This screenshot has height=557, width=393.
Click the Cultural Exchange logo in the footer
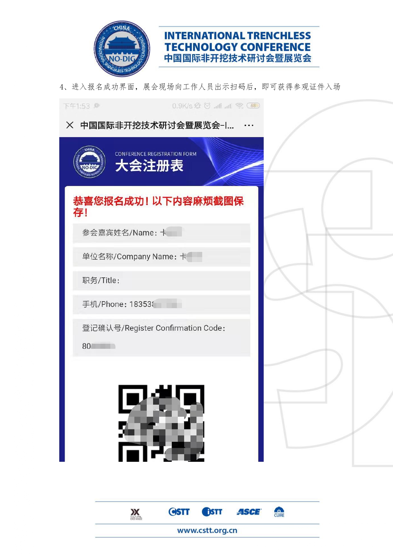tap(136, 514)
